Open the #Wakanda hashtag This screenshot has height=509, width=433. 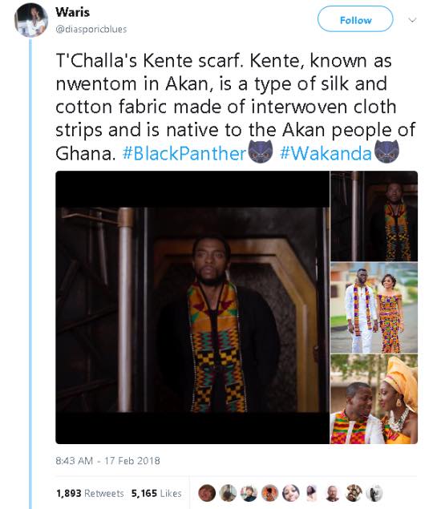point(326,153)
